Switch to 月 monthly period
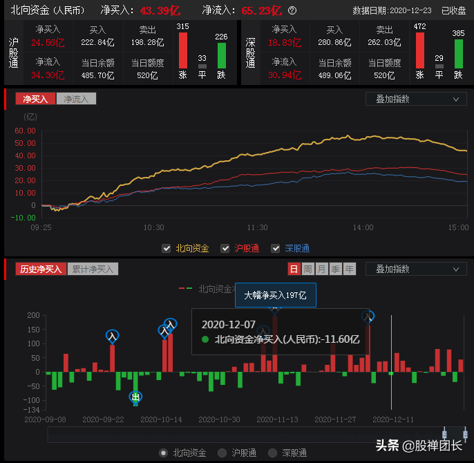This screenshot has width=474, height=463. coord(322,269)
